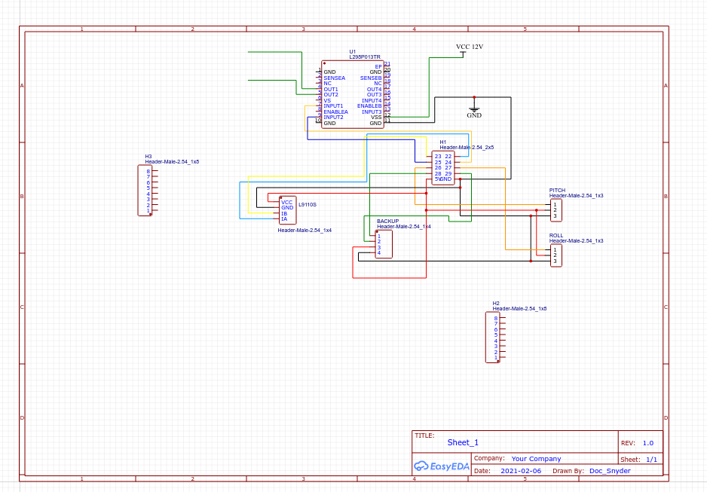Image resolution: width=707 pixels, height=492 pixels.
Task: Click the INPUT1 pin label on U1
Action: [333, 106]
